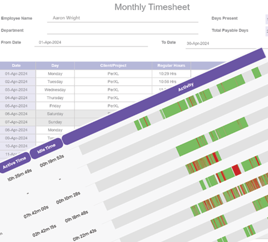Click the Employee Name field showing Aaron Wright
Screen dimensions: 268x242
tap(122, 18)
